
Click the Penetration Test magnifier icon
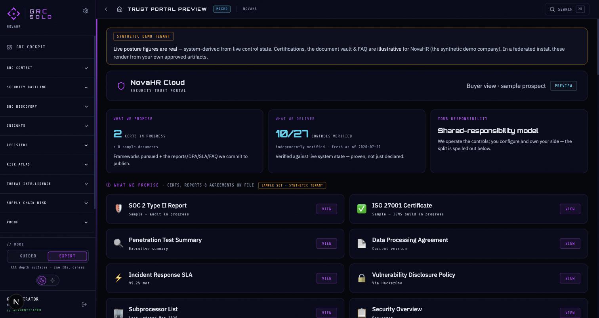[x=118, y=243]
